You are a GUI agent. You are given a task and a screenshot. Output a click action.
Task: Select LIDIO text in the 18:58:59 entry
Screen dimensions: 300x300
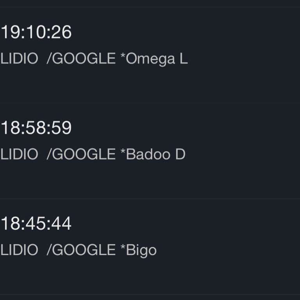coord(19,154)
